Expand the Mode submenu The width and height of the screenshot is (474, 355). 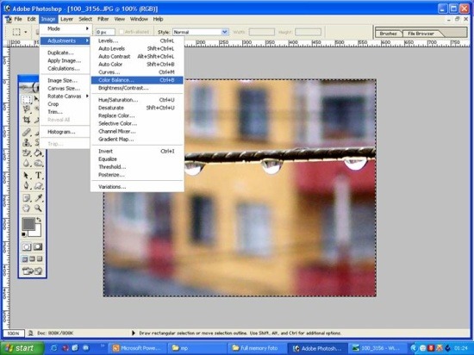click(65, 28)
